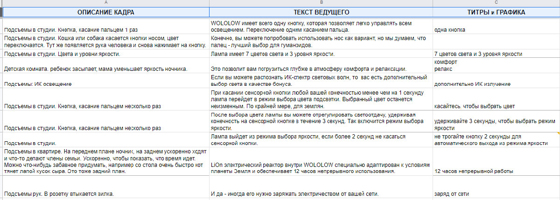Select cell 'Подсъемы: ИК освещение'
Image resolution: width=560 pixels, height=200 pixels.
(106, 81)
